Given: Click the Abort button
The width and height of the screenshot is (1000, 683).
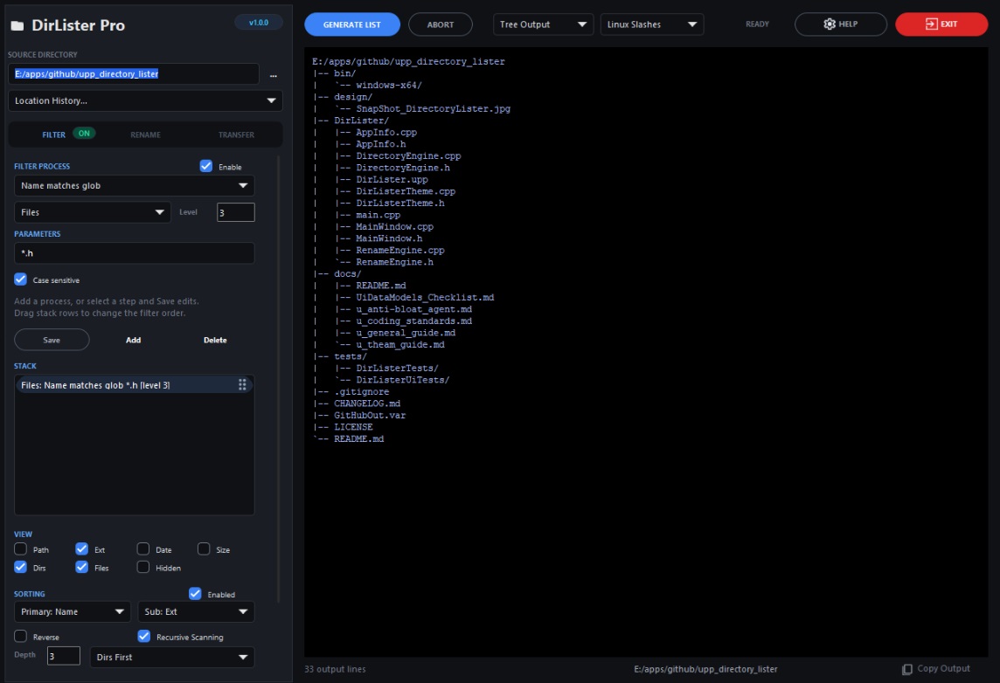Looking at the screenshot, I should (x=440, y=24).
